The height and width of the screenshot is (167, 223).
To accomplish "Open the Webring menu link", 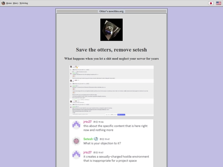I will (x=24, y=3).
